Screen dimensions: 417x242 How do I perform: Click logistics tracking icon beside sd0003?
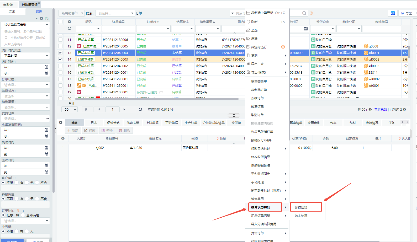point(365,66)
